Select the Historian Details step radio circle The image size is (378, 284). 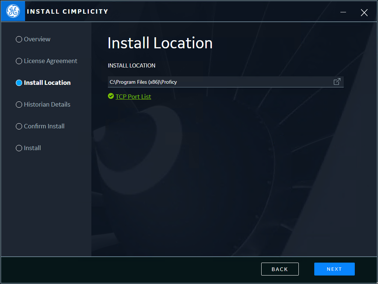click(19, 104)
